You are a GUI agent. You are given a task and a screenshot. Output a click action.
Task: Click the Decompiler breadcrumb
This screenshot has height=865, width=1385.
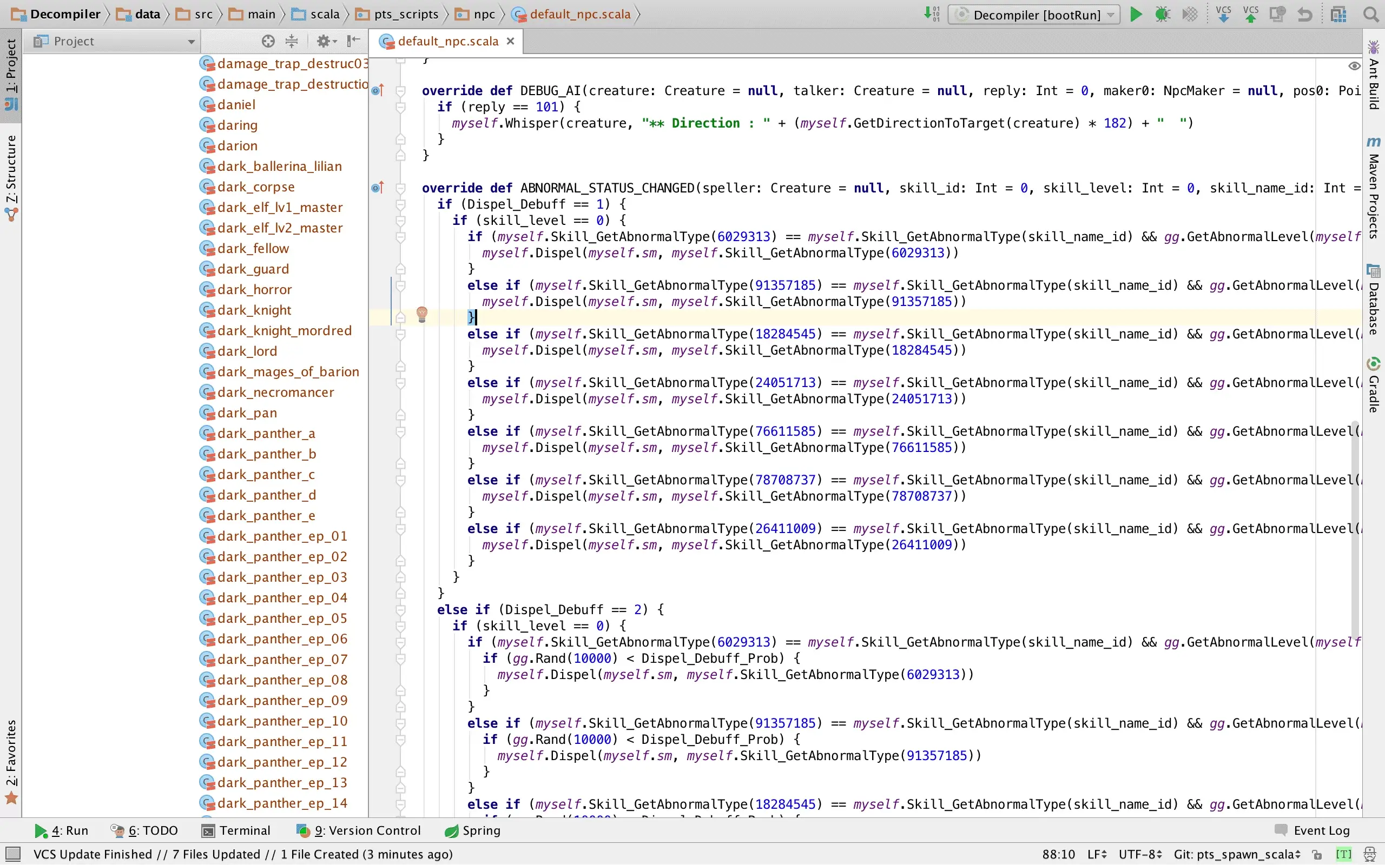tap(56, 14)
